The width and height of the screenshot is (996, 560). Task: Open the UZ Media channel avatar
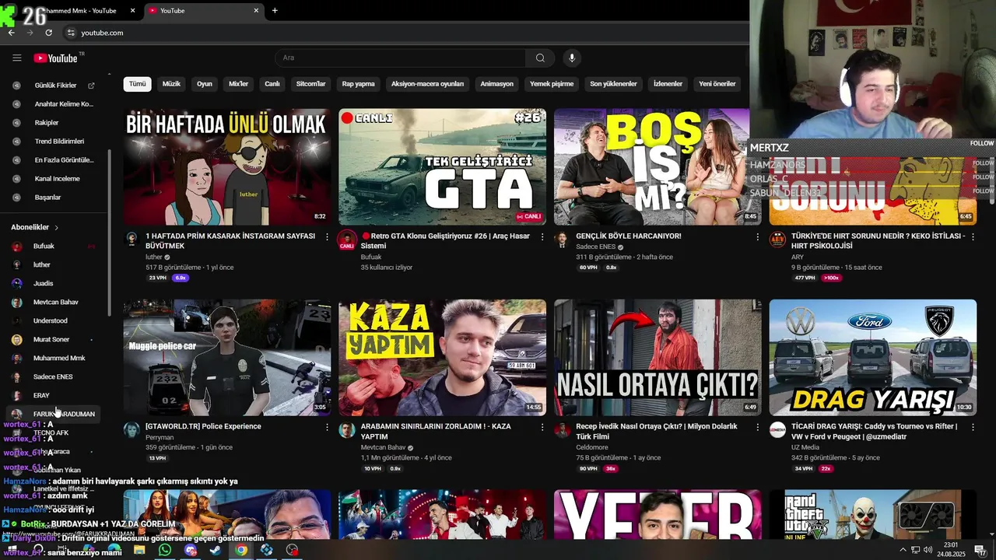pos(777,431)
